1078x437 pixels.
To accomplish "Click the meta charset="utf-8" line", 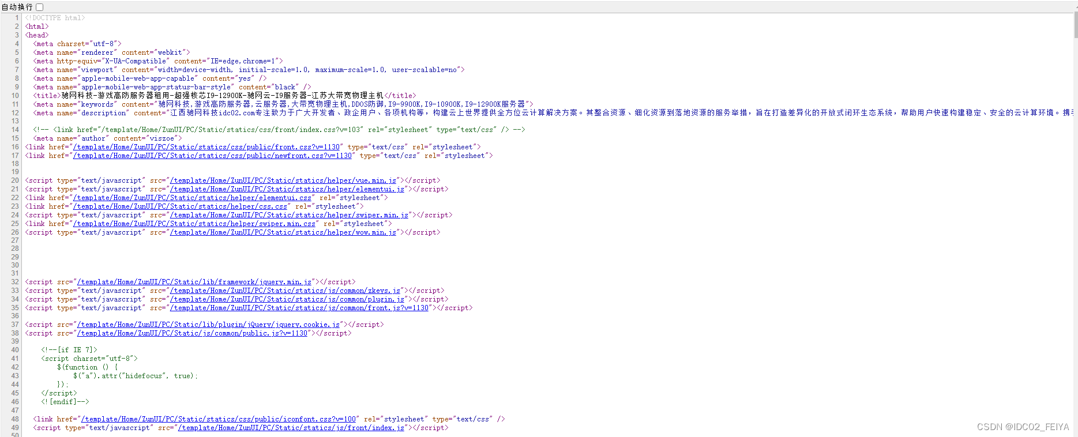I will [x=77, y=44].
